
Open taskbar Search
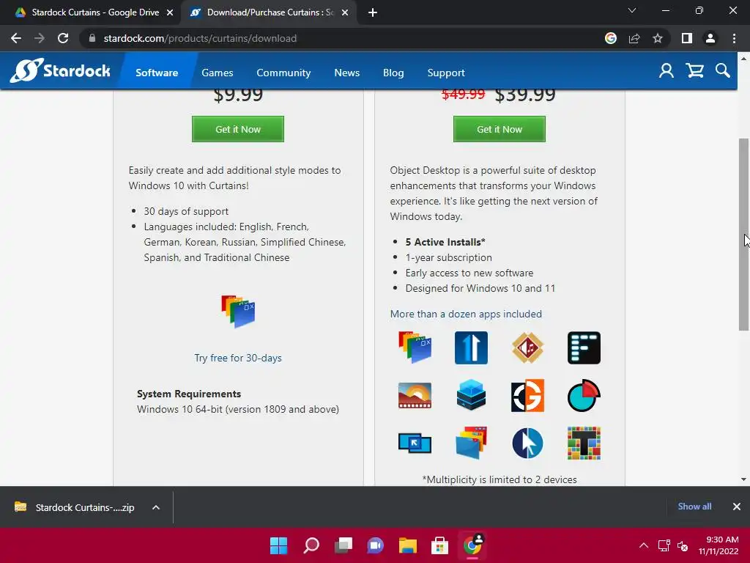(311, 545)
